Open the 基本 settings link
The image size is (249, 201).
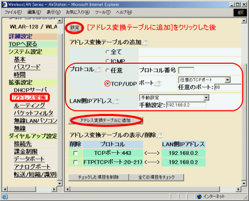click(20, 60)
